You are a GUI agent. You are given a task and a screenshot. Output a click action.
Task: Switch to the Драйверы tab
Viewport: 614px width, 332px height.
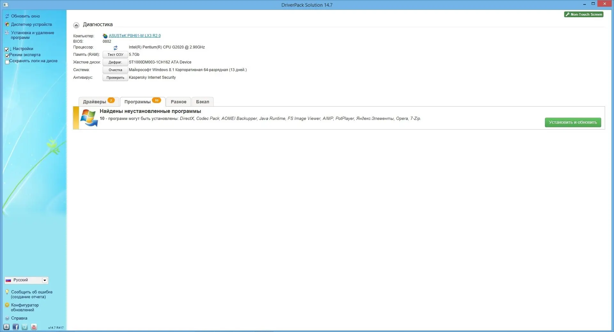(x=99, y=102)
